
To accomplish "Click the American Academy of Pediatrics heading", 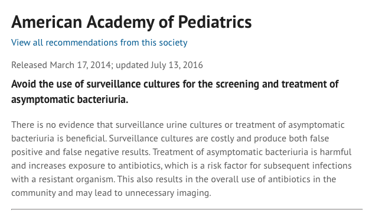I will point(131,22).
